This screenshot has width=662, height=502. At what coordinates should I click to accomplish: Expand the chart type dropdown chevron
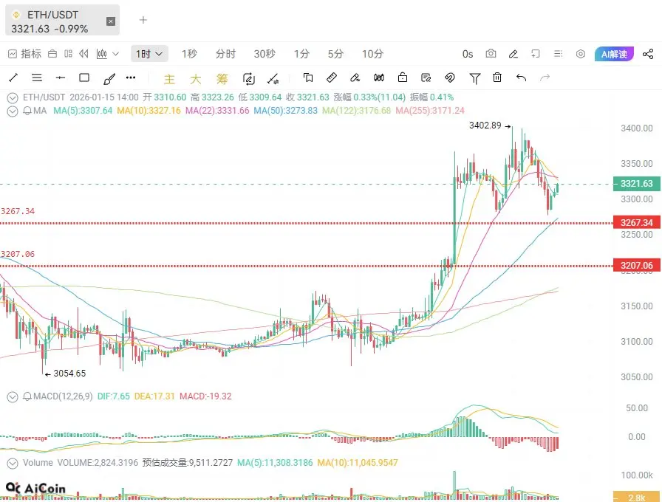(115, 54)
